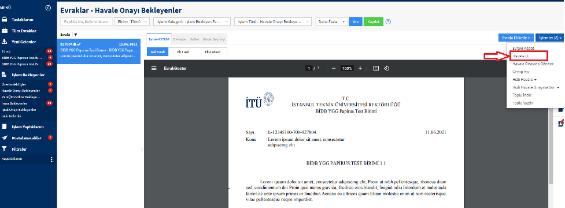Screen dimensions: 565x208
Task: Choose Toplu İndir from the menu
Action: coord(522,95)
